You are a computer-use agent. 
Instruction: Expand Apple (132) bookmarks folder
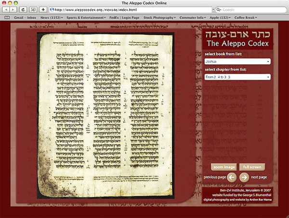(220, 18)
